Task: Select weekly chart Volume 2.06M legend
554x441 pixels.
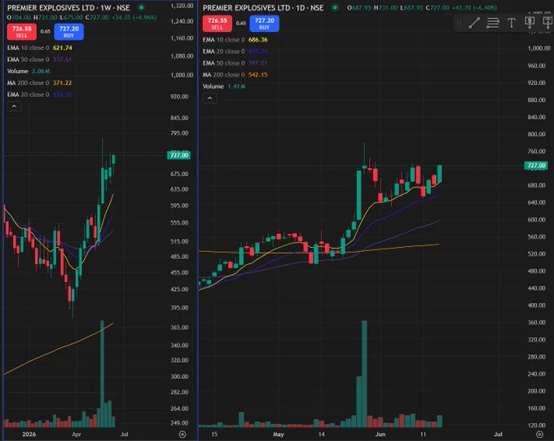Action: point(29,71)
